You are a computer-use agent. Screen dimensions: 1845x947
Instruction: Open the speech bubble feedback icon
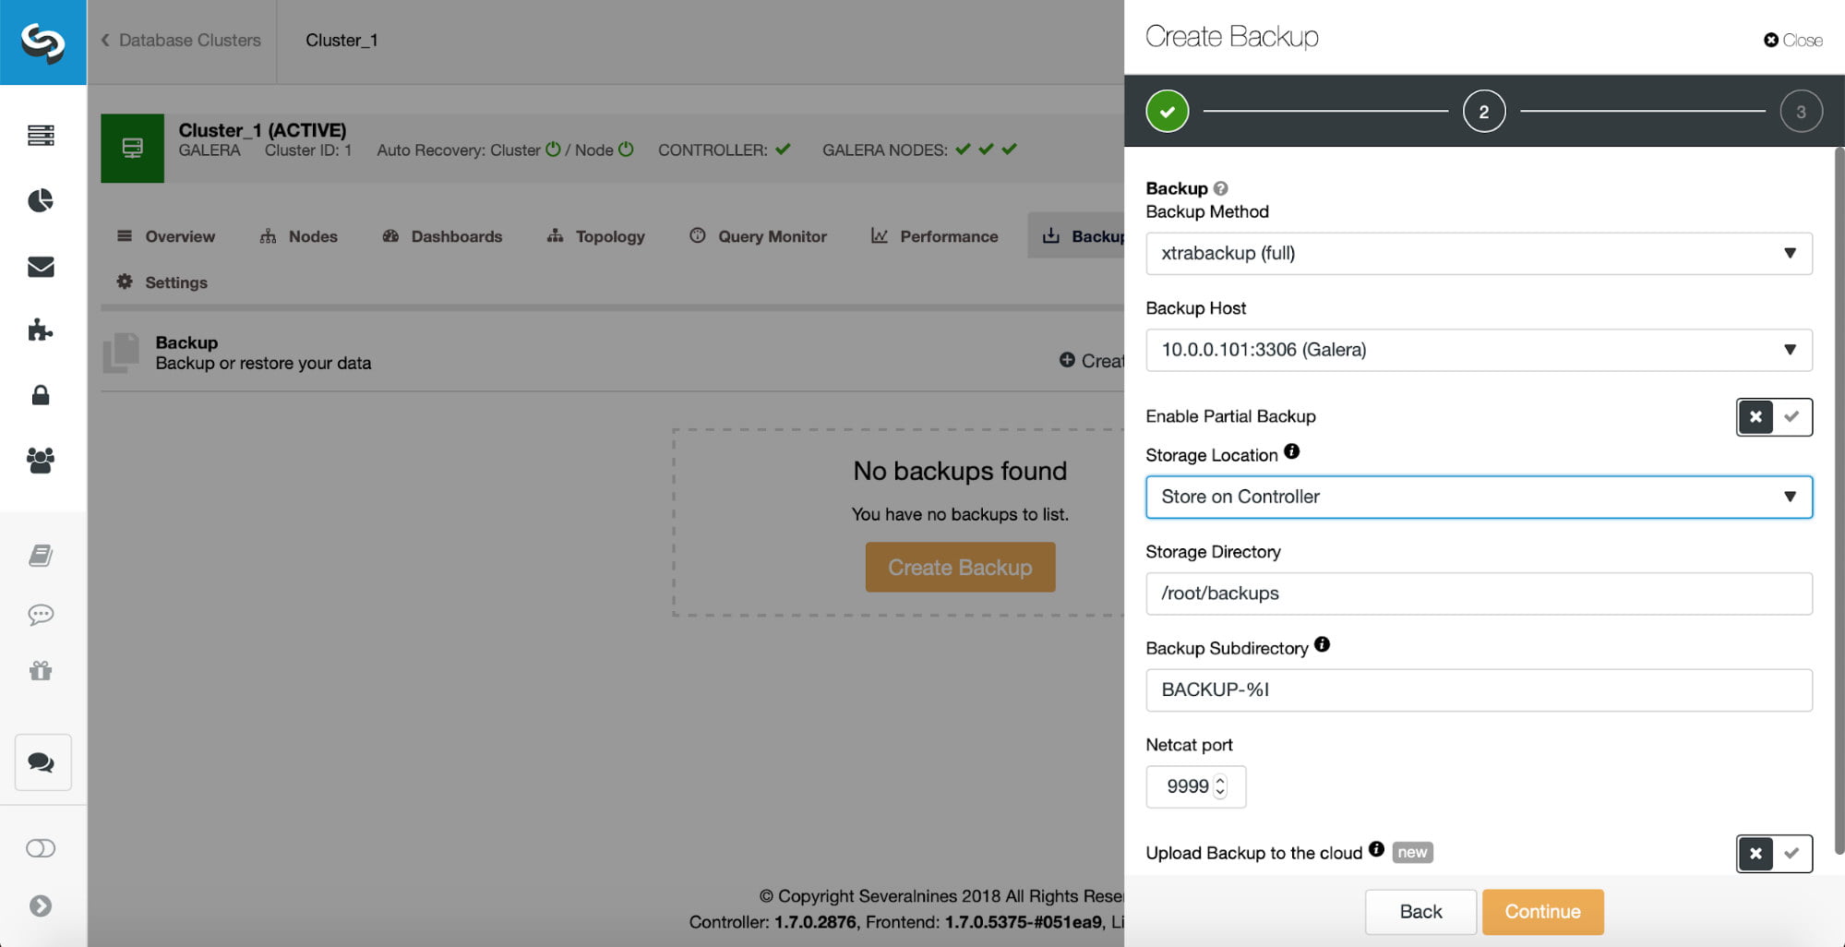coord(41,614)
